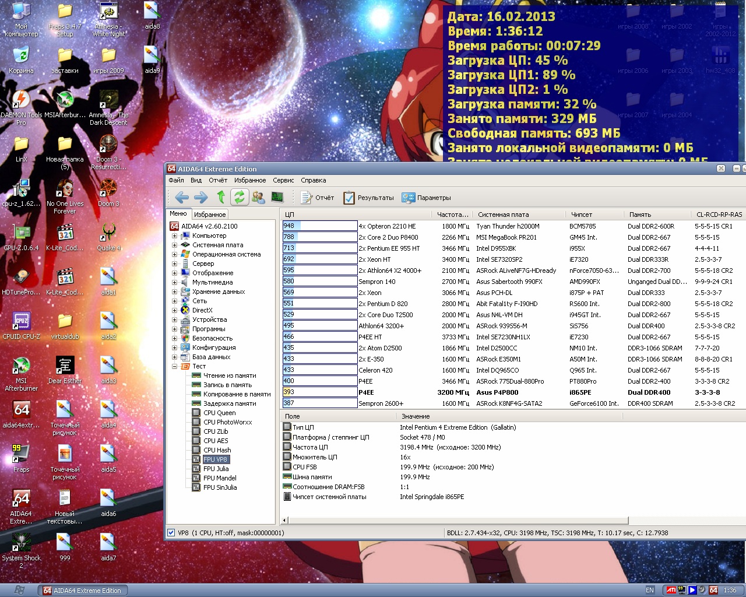Image resolution: width=746 pixels, height=597 pixels.
Task: Open the Файл menu
Action: click(x=176, y=180)
